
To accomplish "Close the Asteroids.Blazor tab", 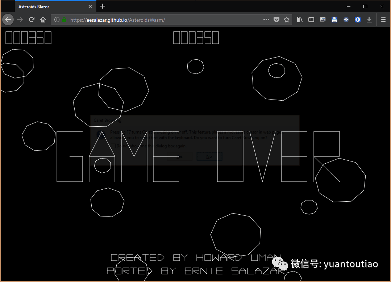I will click(x=90, y=7).
